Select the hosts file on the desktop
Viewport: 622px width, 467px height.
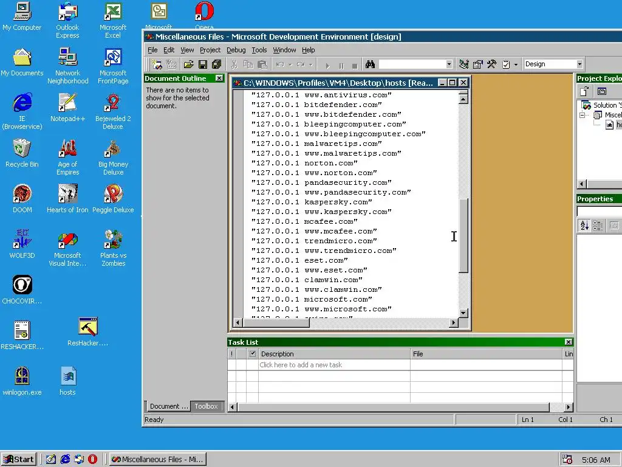[67, 381]
